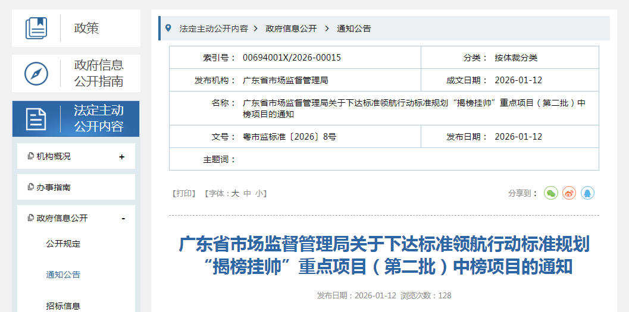Click the 政策 book icon
Image resolution: width=629 pixels, height=312 pixels.
[x=36, y=28]
